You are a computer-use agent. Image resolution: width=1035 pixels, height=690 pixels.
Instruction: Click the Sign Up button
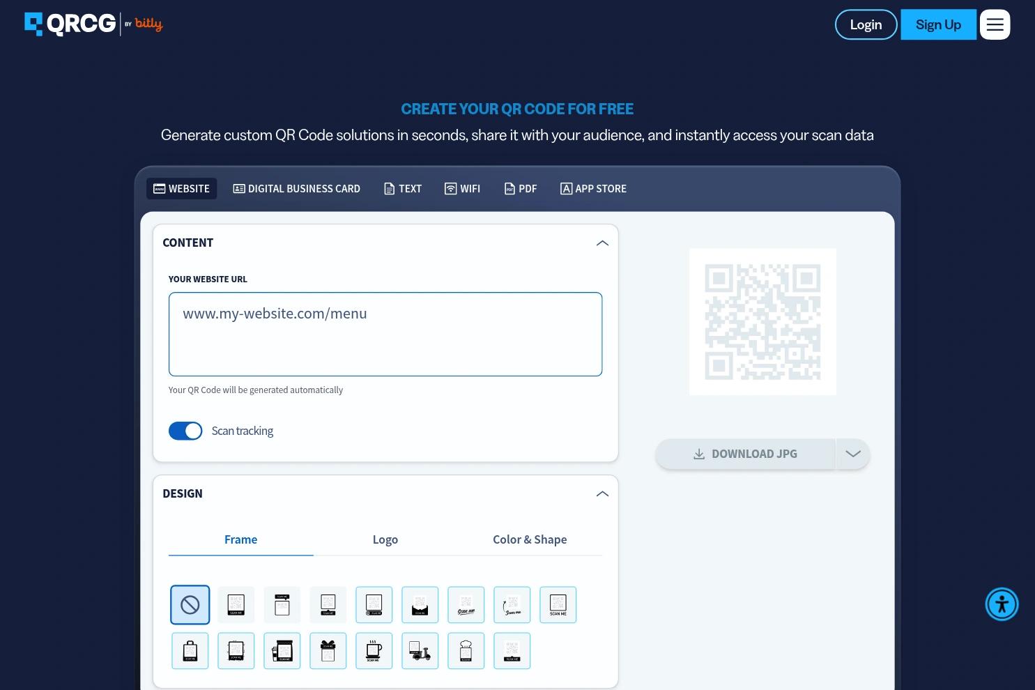[x=939, y=24]
